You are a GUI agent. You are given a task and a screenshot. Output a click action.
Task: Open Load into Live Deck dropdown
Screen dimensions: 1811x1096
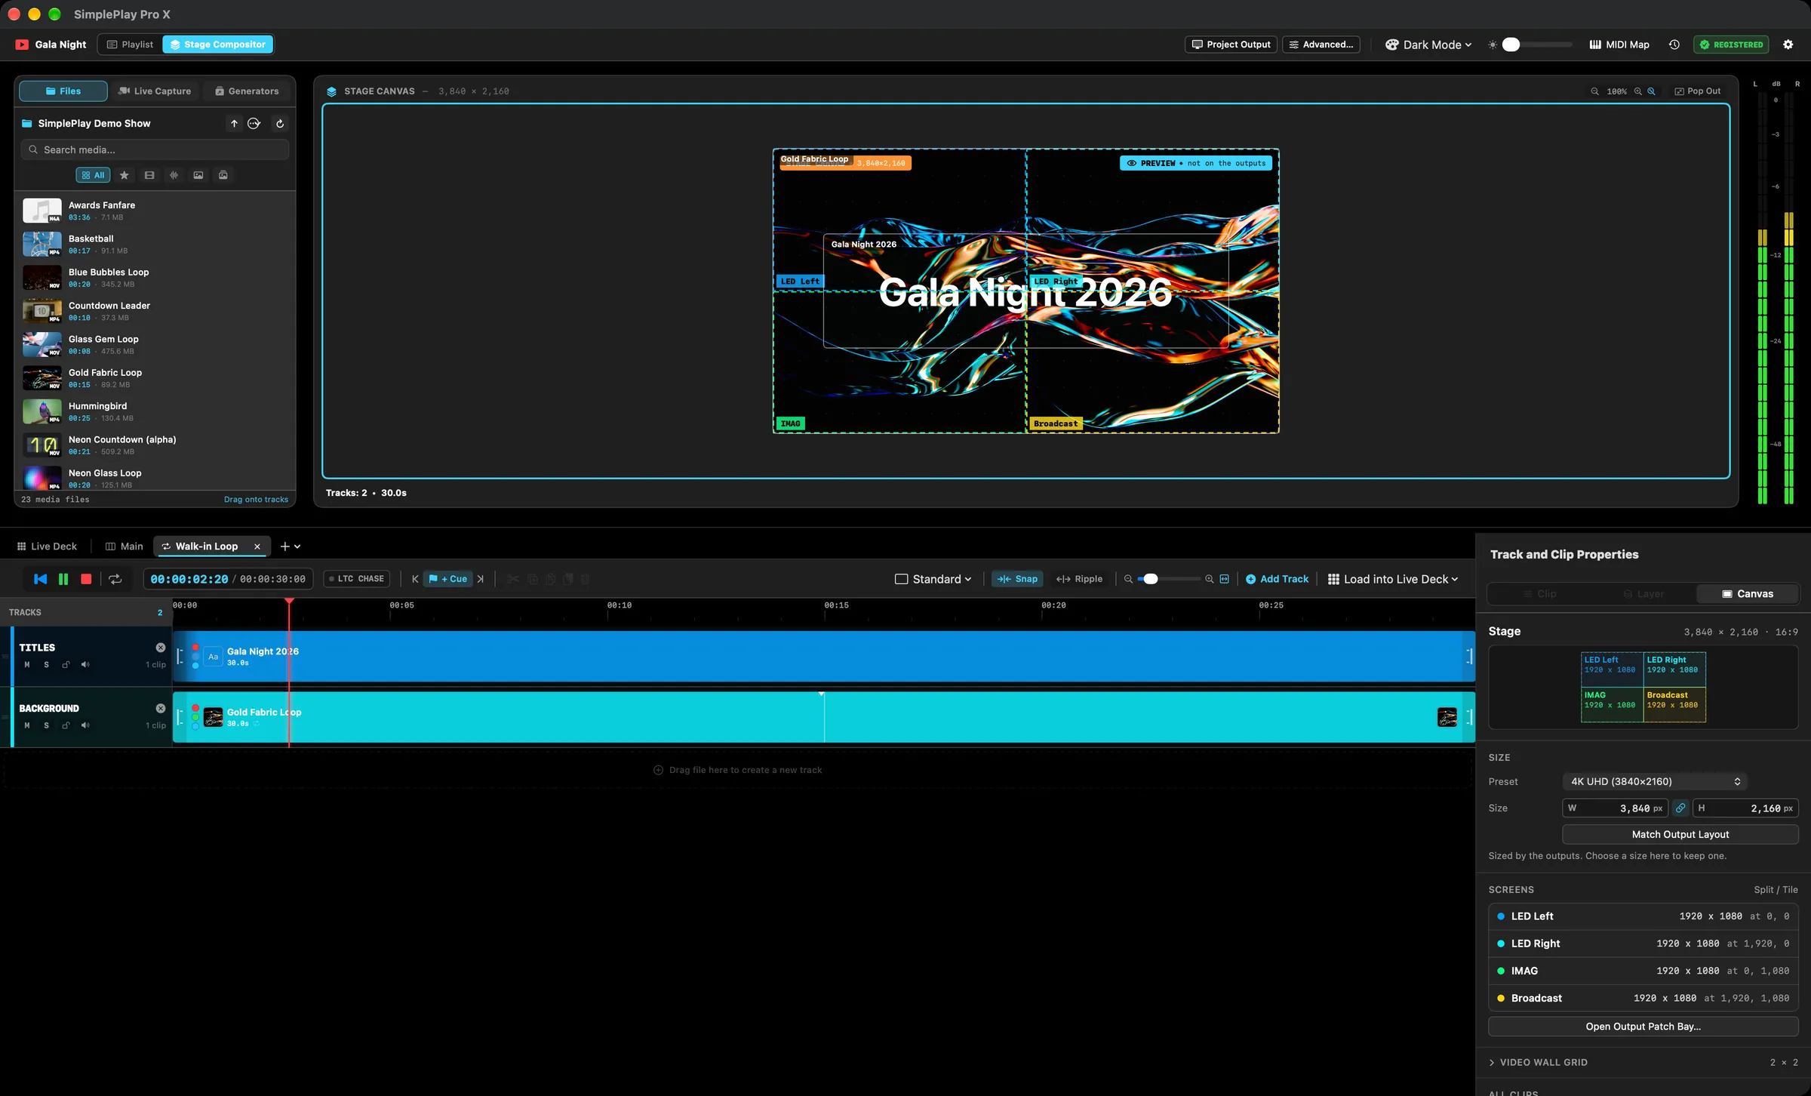point(1393,579)
